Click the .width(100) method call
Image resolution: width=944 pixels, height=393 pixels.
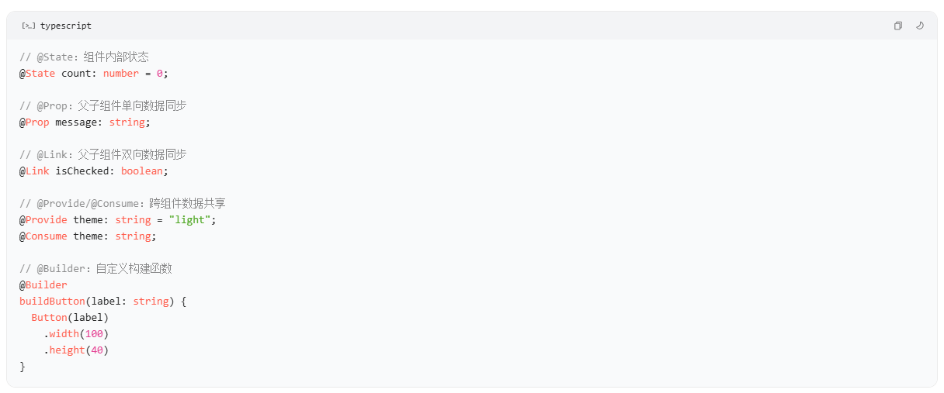pyautogui.click(x=76, y=334)
